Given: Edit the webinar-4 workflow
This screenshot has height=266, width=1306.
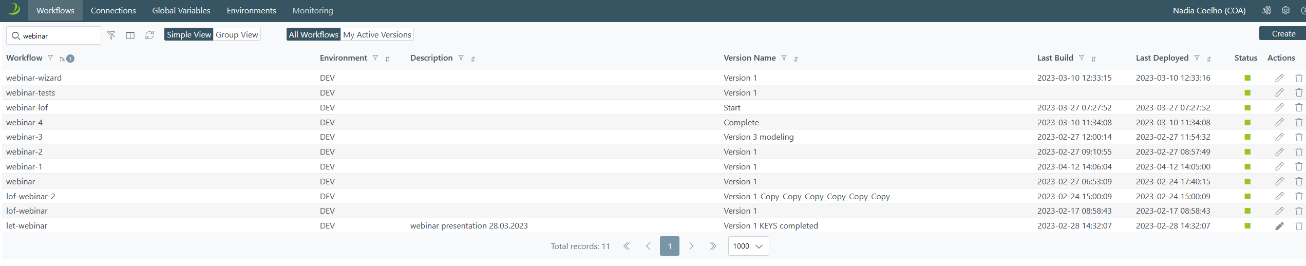Looking at the screenshot, I should [x=1279, y=122].
